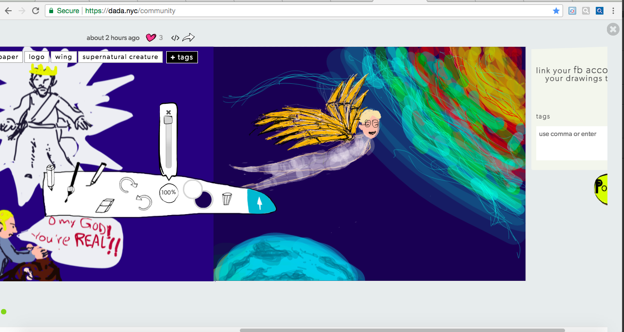
Task: Select the paintbrush tool
Action: 72,182
